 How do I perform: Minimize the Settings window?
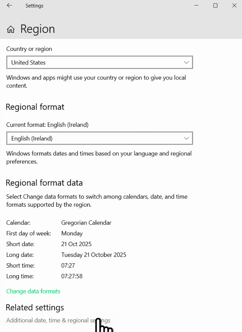[196, 6]
